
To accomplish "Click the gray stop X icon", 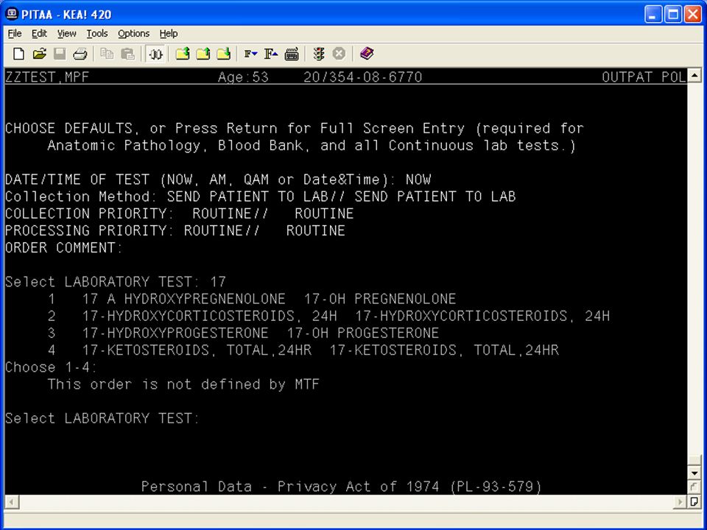I will [339, 54].
